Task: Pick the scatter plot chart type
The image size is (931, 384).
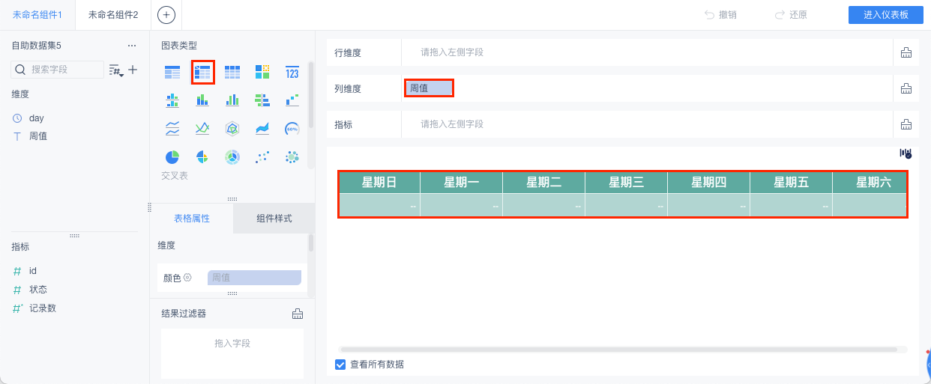Action: 262,157
